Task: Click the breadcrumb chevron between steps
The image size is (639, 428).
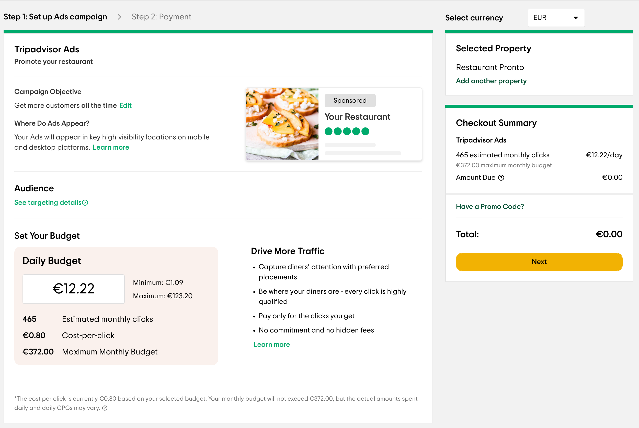Action: [x=119, y=17]
